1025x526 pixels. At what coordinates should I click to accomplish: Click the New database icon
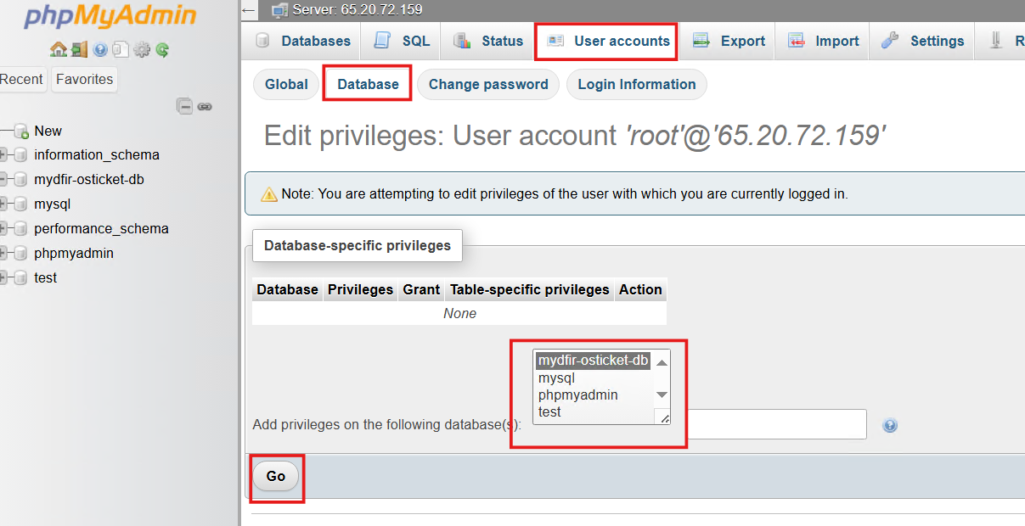[x=21, y=131]
